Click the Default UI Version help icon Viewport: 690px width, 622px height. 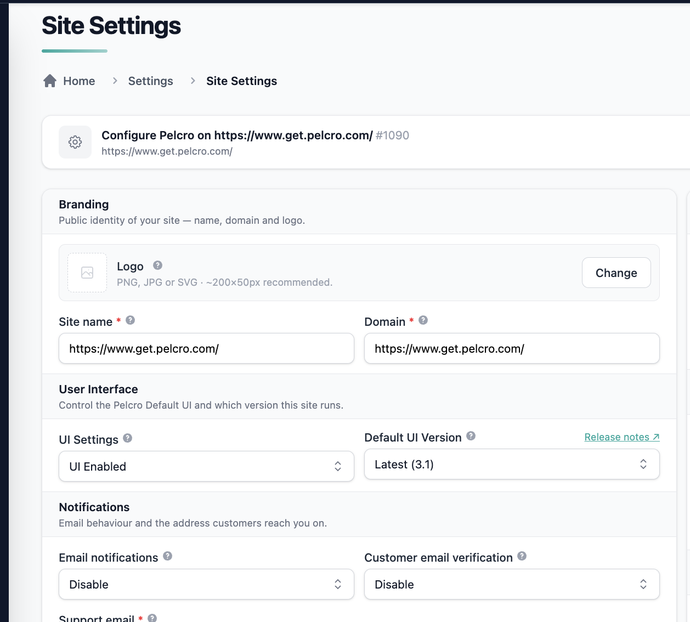(x=471, y=436)
